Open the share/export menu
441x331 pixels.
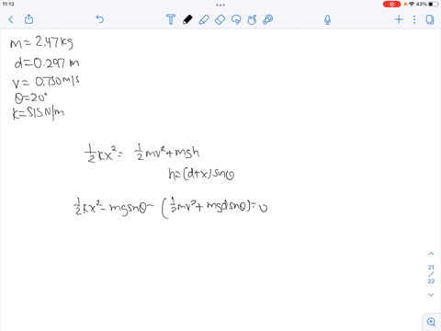(x=28, y=19)
